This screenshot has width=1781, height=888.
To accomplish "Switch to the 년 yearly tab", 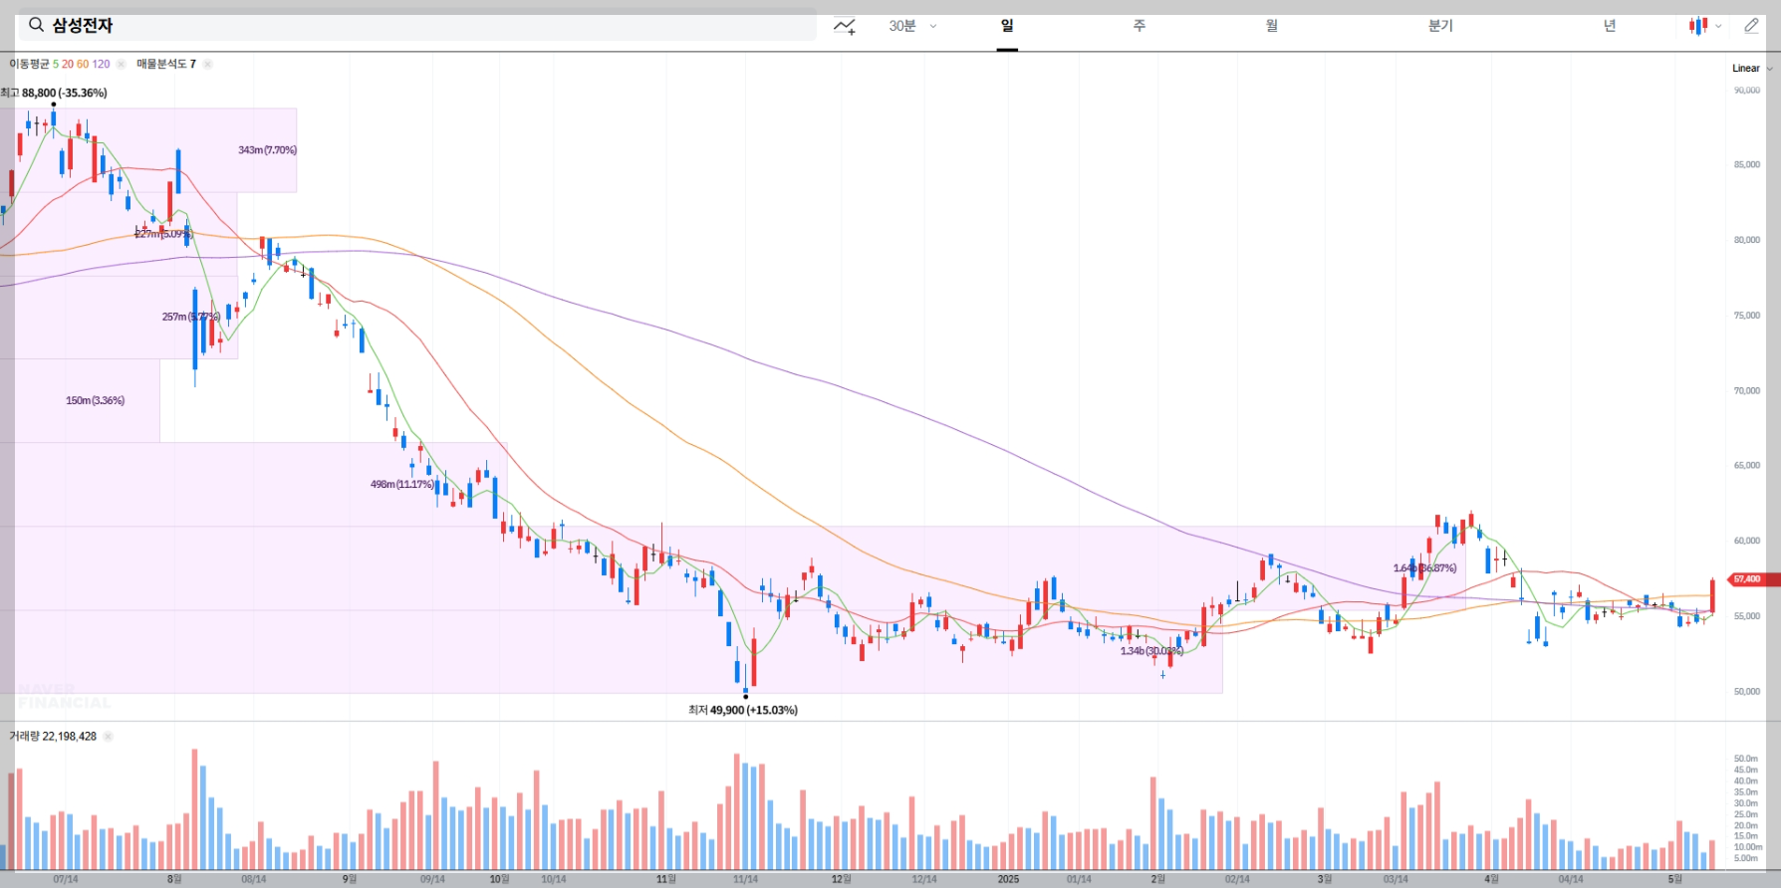I will pos(1610,26).
